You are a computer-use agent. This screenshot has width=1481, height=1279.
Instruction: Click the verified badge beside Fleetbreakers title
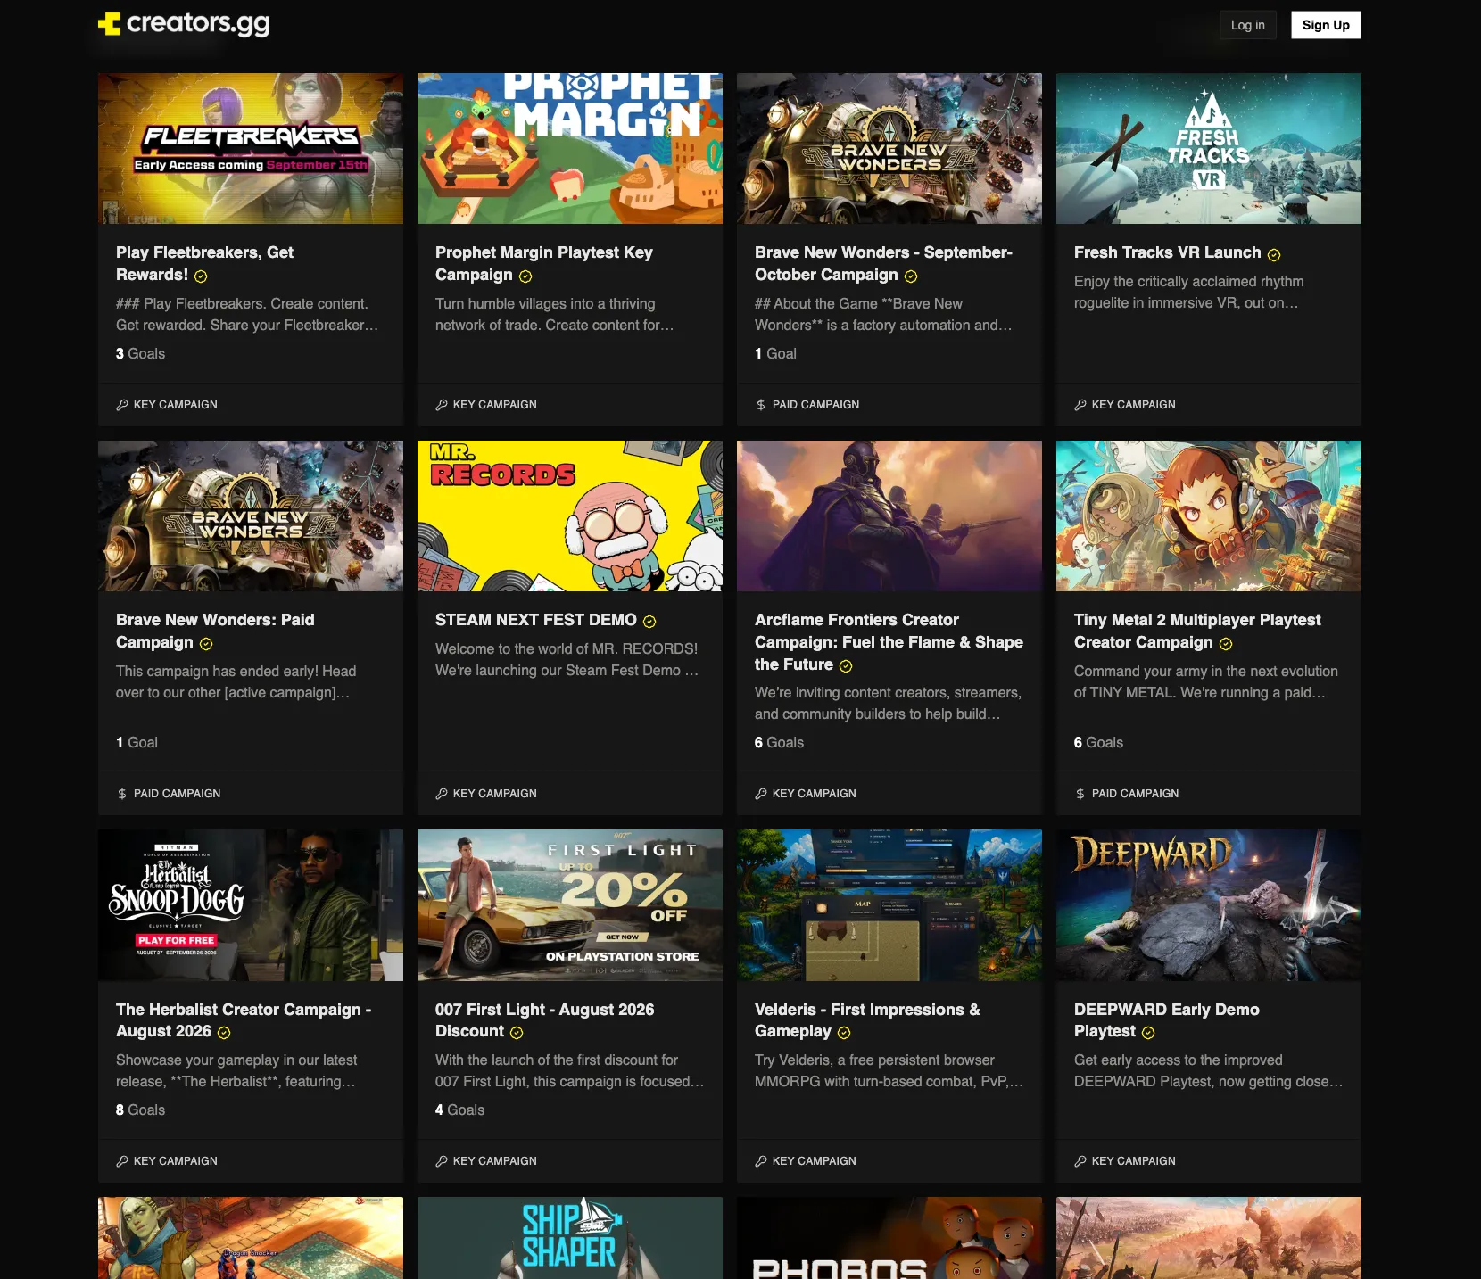[201, 276]
